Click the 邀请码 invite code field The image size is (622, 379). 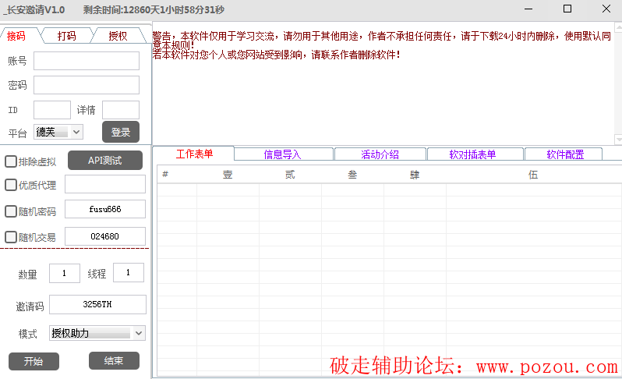pyautogui.click(x=97, y=304)
